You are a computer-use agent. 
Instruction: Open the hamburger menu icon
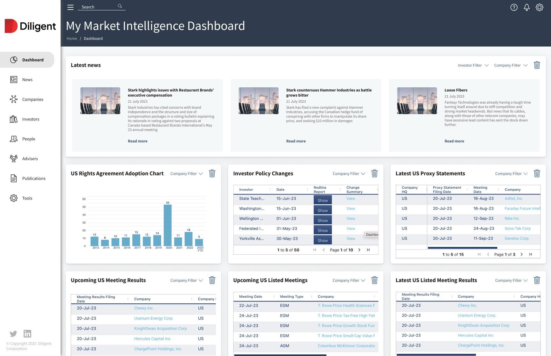tap(70, 7)
